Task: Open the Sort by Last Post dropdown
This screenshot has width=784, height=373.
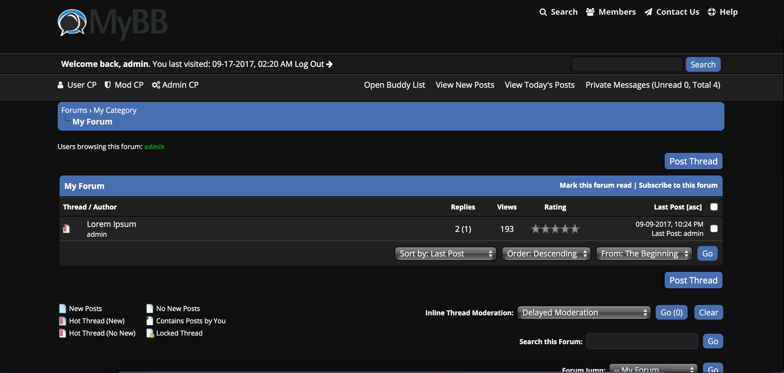Action: pos(445,254)
